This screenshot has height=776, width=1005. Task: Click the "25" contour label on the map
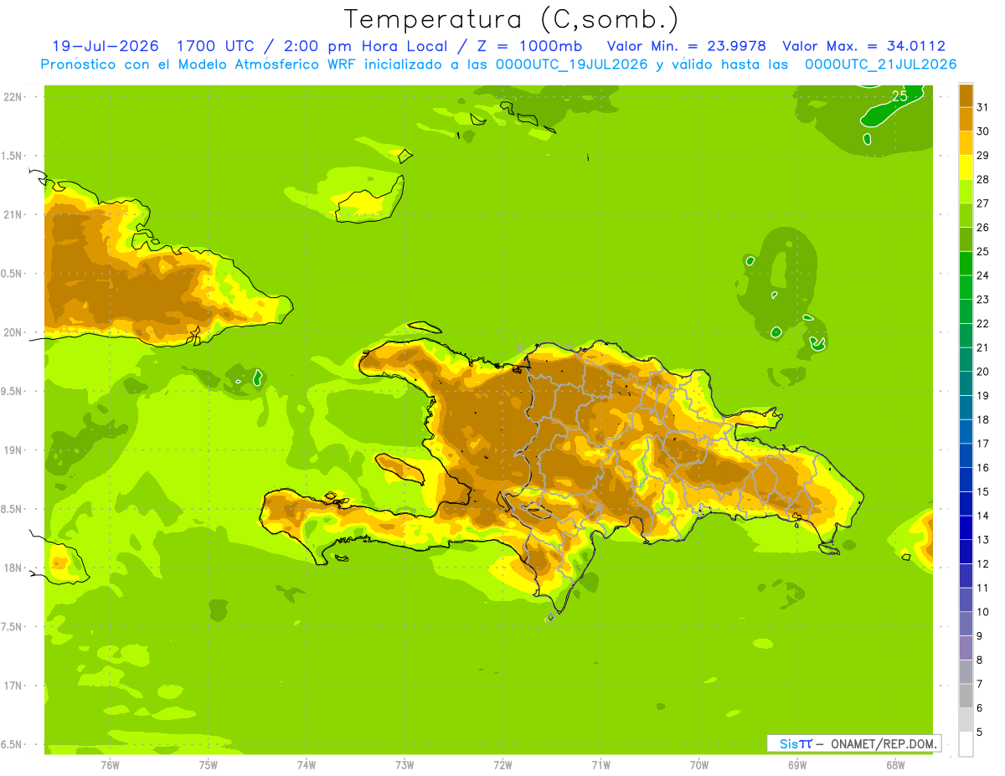(899, 96)
